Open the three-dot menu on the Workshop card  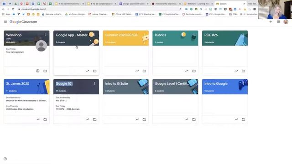click(45, 35)
